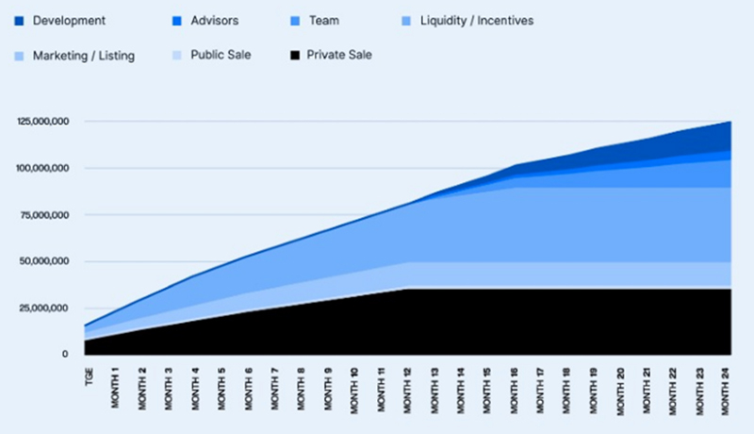Click the 50,000,000 y-axis value

pos(45,261)
